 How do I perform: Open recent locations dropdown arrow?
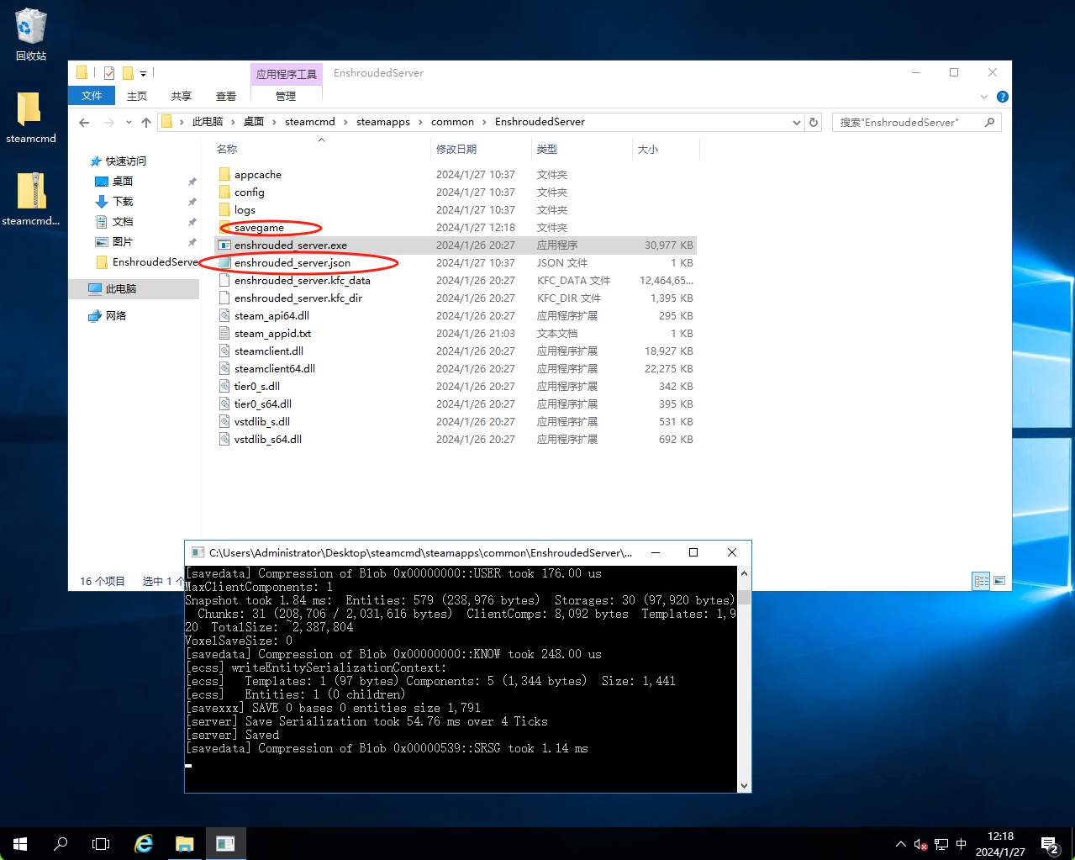(129, 123)
